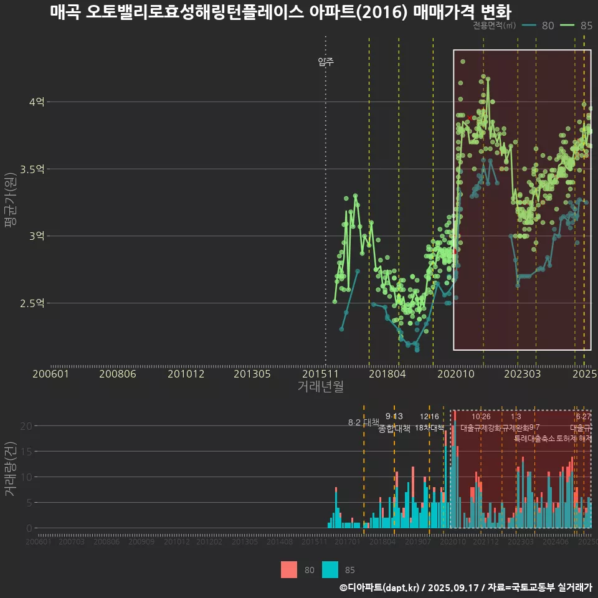The image size is (598, 598).
Task: Click the 10·26 대출규제강화 annotation
Action: point(481,422)
